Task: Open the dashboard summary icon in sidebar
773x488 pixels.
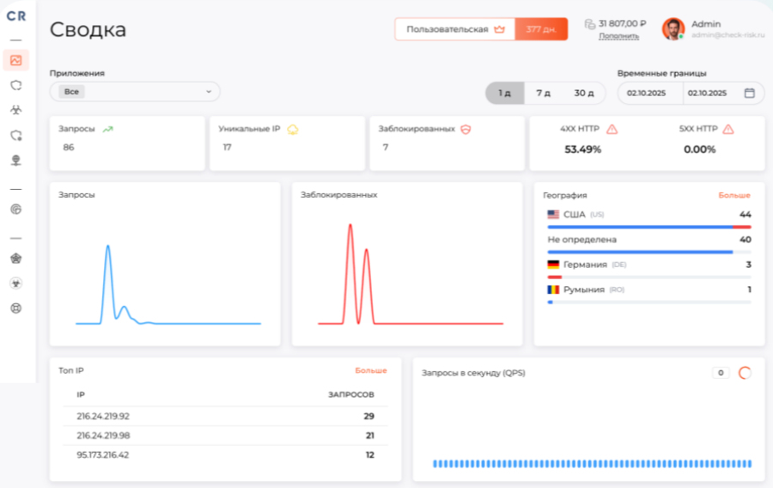Action: click(x=15, y=60)
